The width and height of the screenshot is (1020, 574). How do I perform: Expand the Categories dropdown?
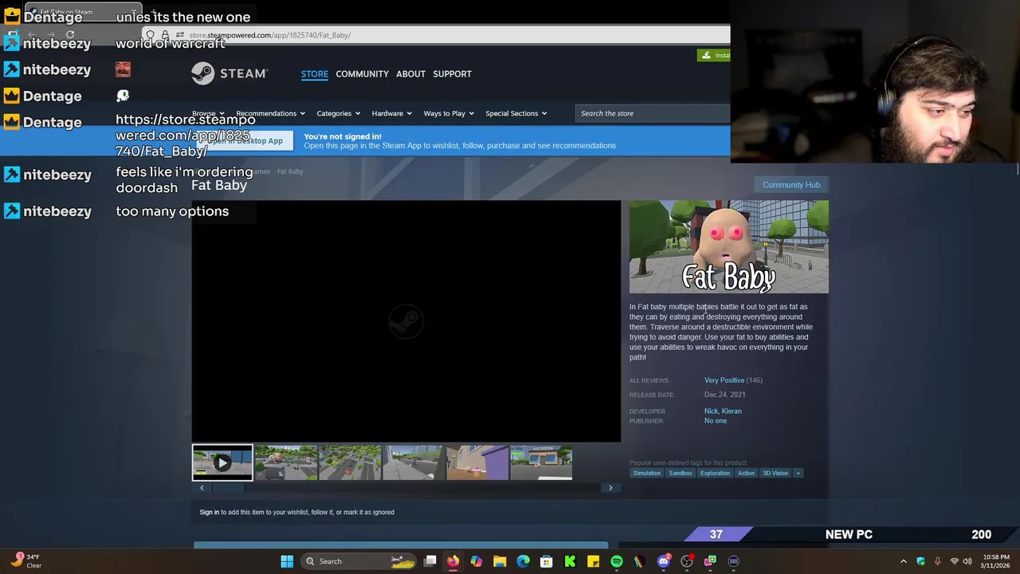pos(338,113)
